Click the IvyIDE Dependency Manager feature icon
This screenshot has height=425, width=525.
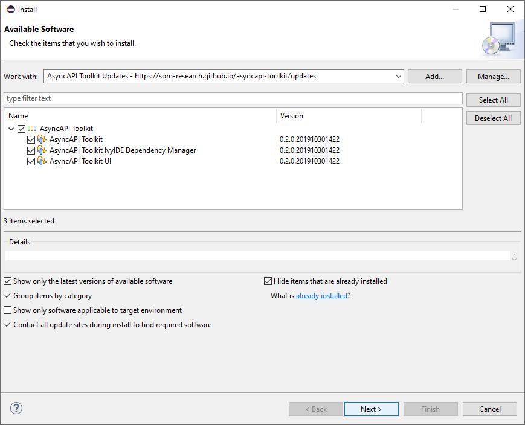tap(42, 150)
